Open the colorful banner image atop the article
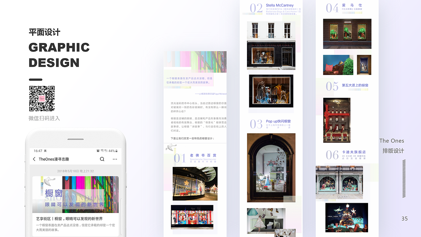Viewport: 421px width, 237px height. tap(195, 62)
